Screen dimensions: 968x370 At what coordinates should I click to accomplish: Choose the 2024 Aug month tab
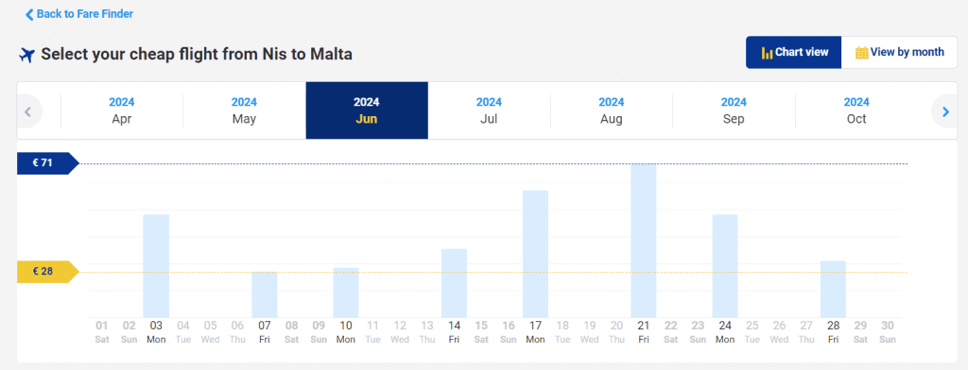(x=612, y=110)
